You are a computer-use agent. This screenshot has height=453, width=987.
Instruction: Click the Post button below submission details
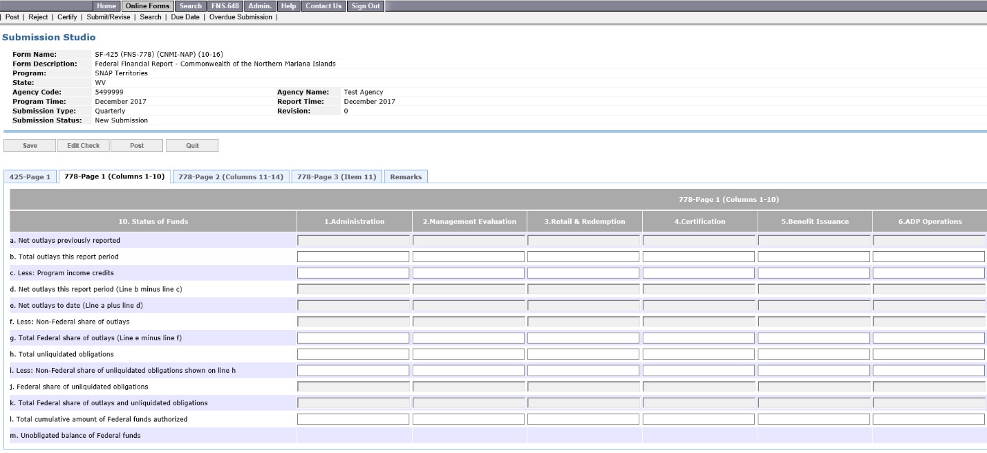pyautogui.click(x=137, y=146)
